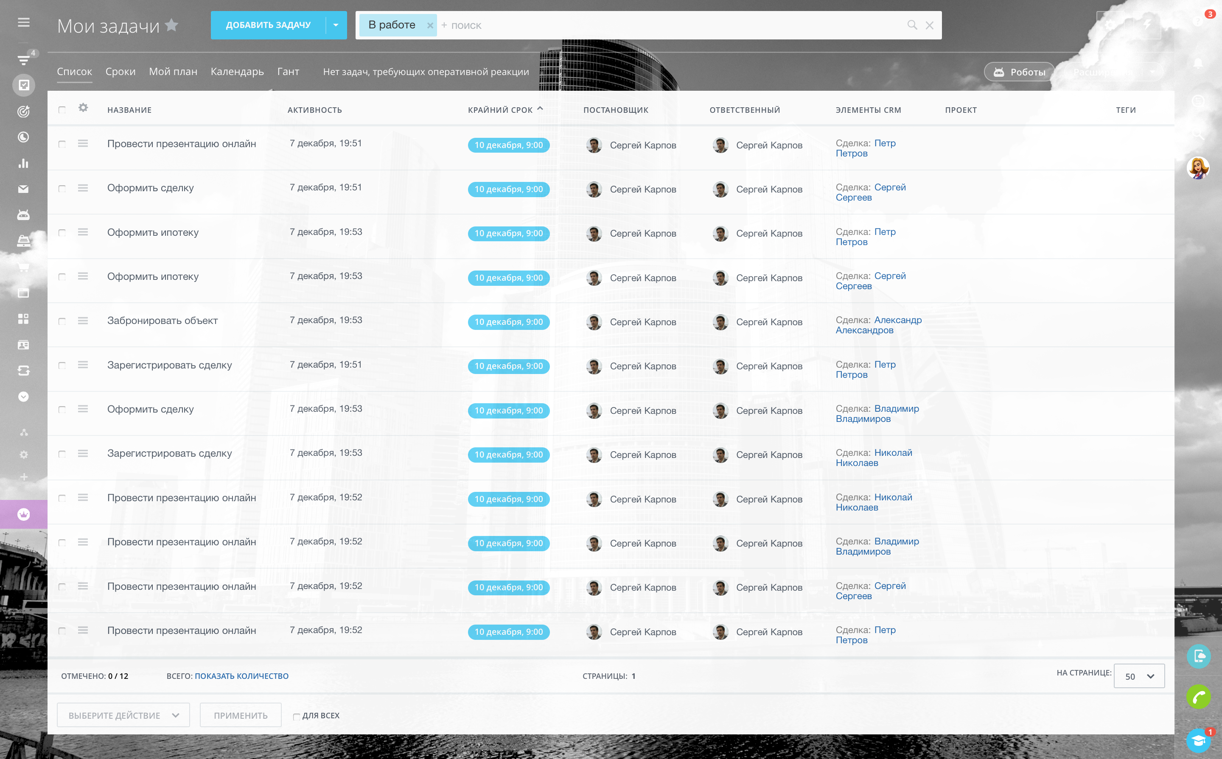Click the star to favorite Мои задачи
Viewport: 1222px width, 759px height.
[x=172, y=25]
